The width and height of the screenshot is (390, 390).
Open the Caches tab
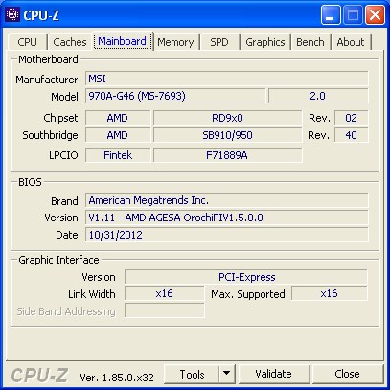[70, 42]
